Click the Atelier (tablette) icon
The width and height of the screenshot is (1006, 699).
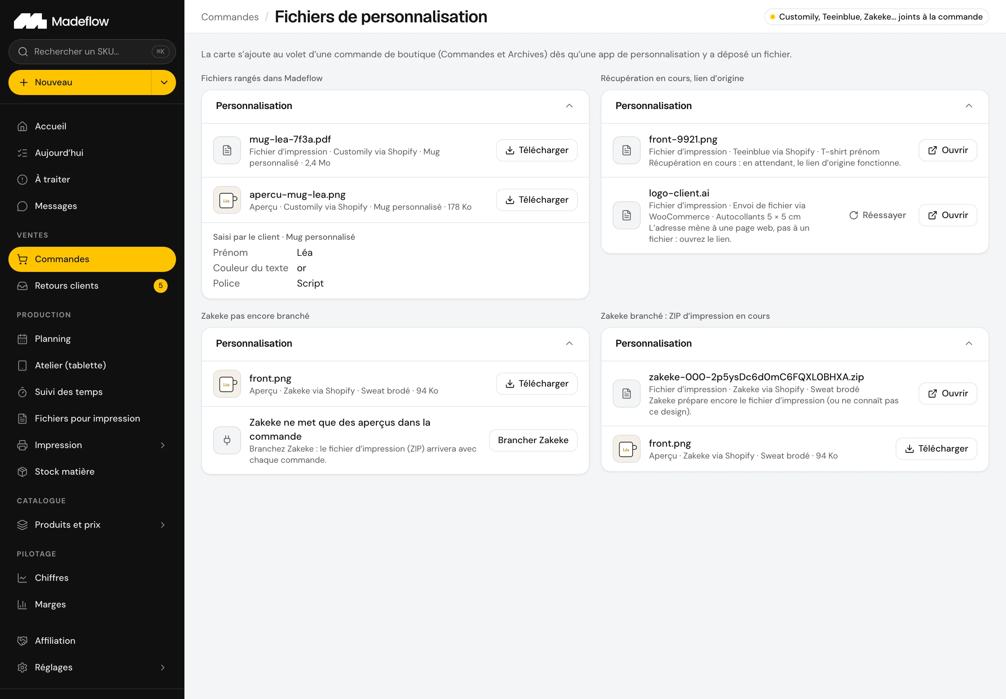[x=22, y=365]
